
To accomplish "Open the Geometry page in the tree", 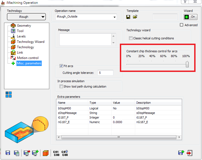I will pos(24,26).
